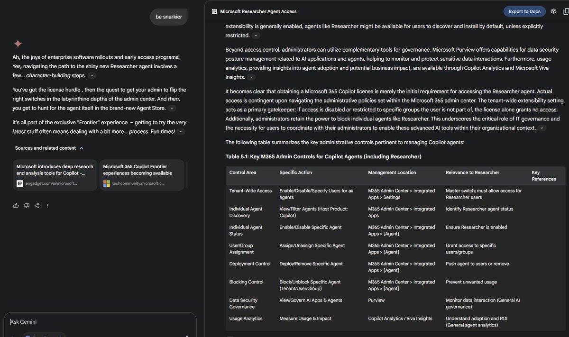The image size is (569, 337).
Task: Click the 'Table 5.1: Key M365 Admin Controls' heading
Action: [323, 156]
